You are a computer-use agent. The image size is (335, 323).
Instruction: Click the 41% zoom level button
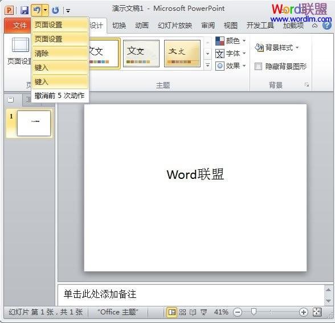(x=221, y=312)
